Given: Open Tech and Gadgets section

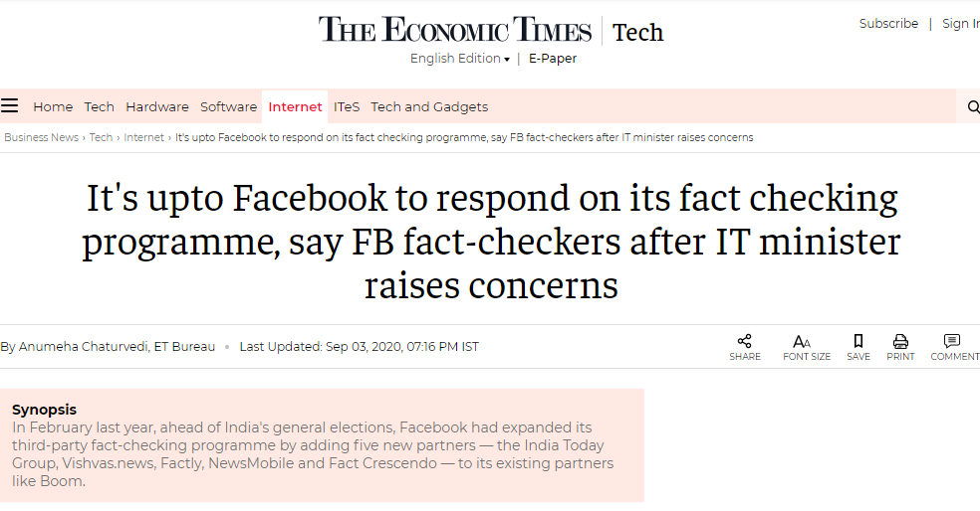Looking at the screenshot, I should click(x=429, y=106).
